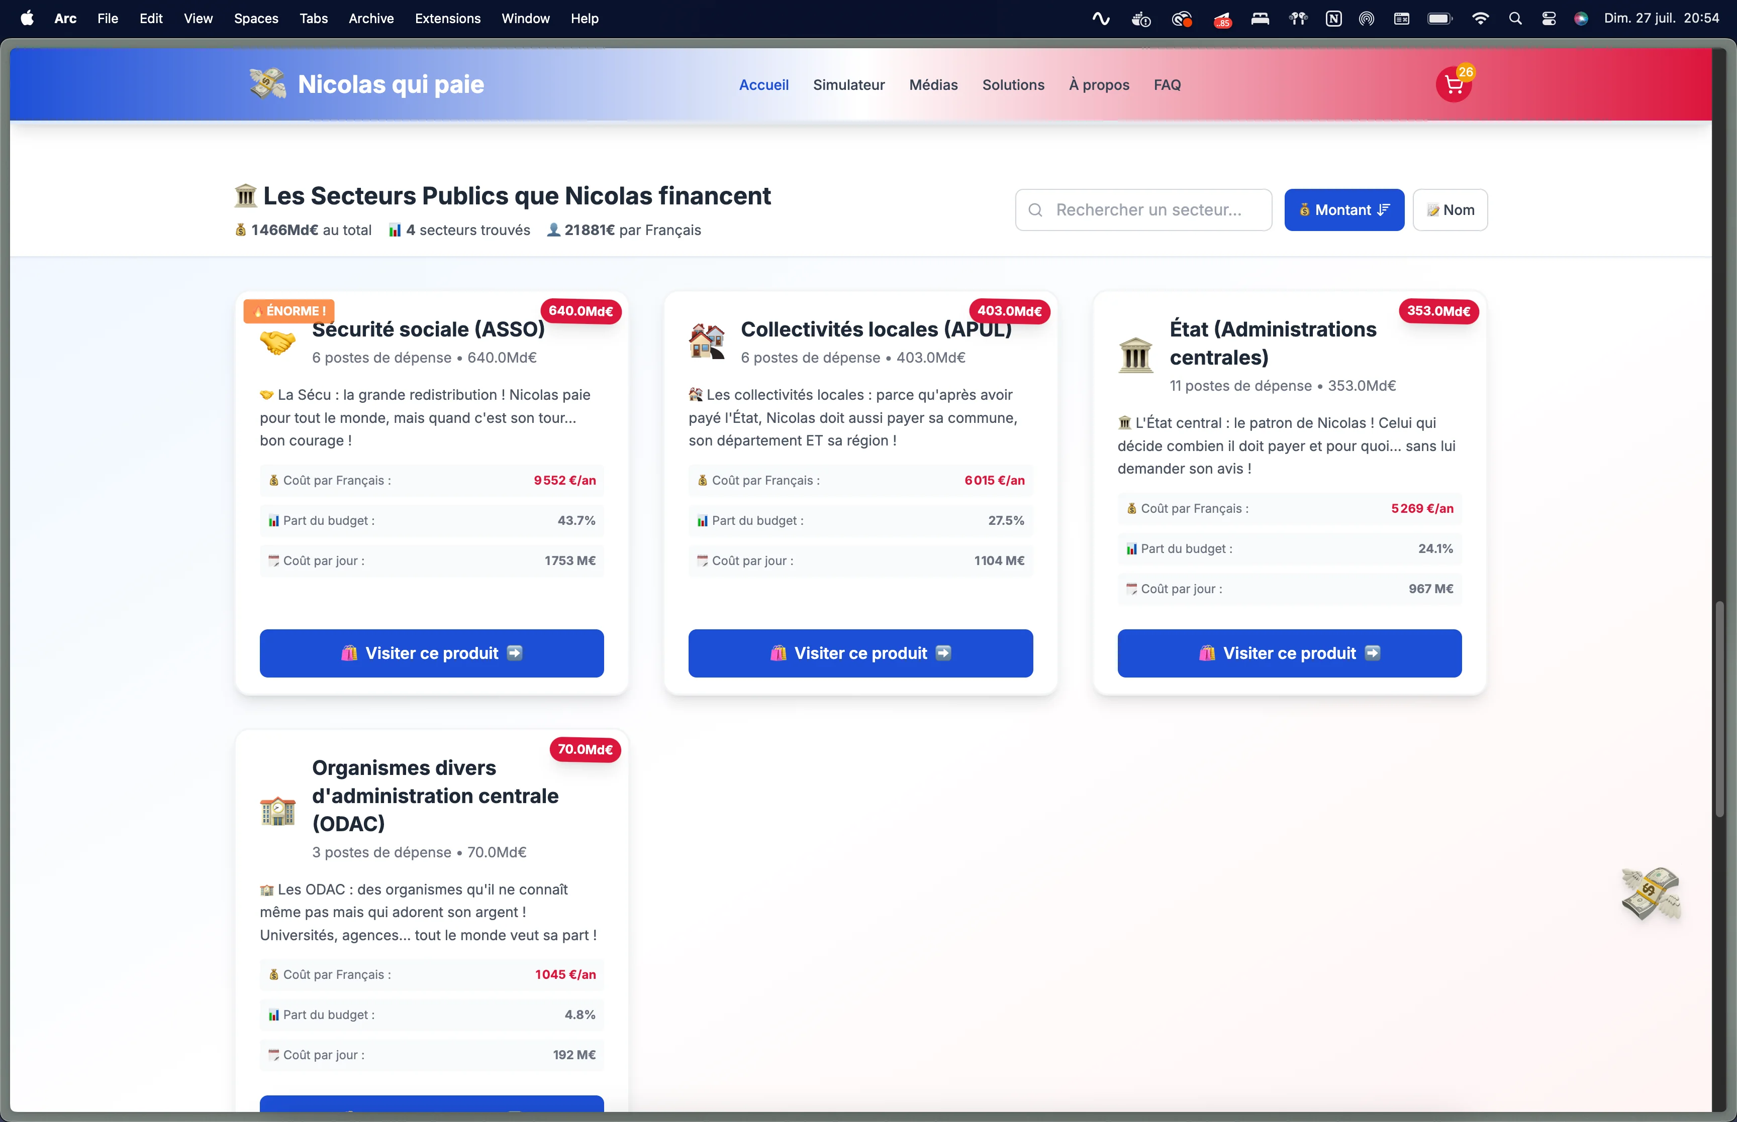Visit the Sécurité sociale product
Image resolution: width=1737 pixels, height=1122 pixels.
point(432,653)
